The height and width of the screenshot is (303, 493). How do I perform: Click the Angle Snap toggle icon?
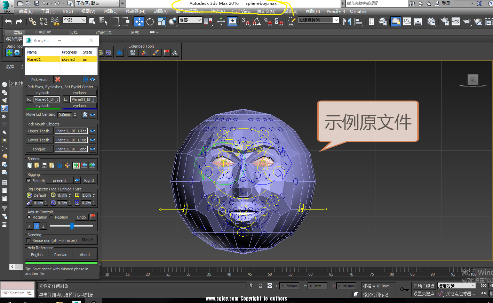point(257,22)
